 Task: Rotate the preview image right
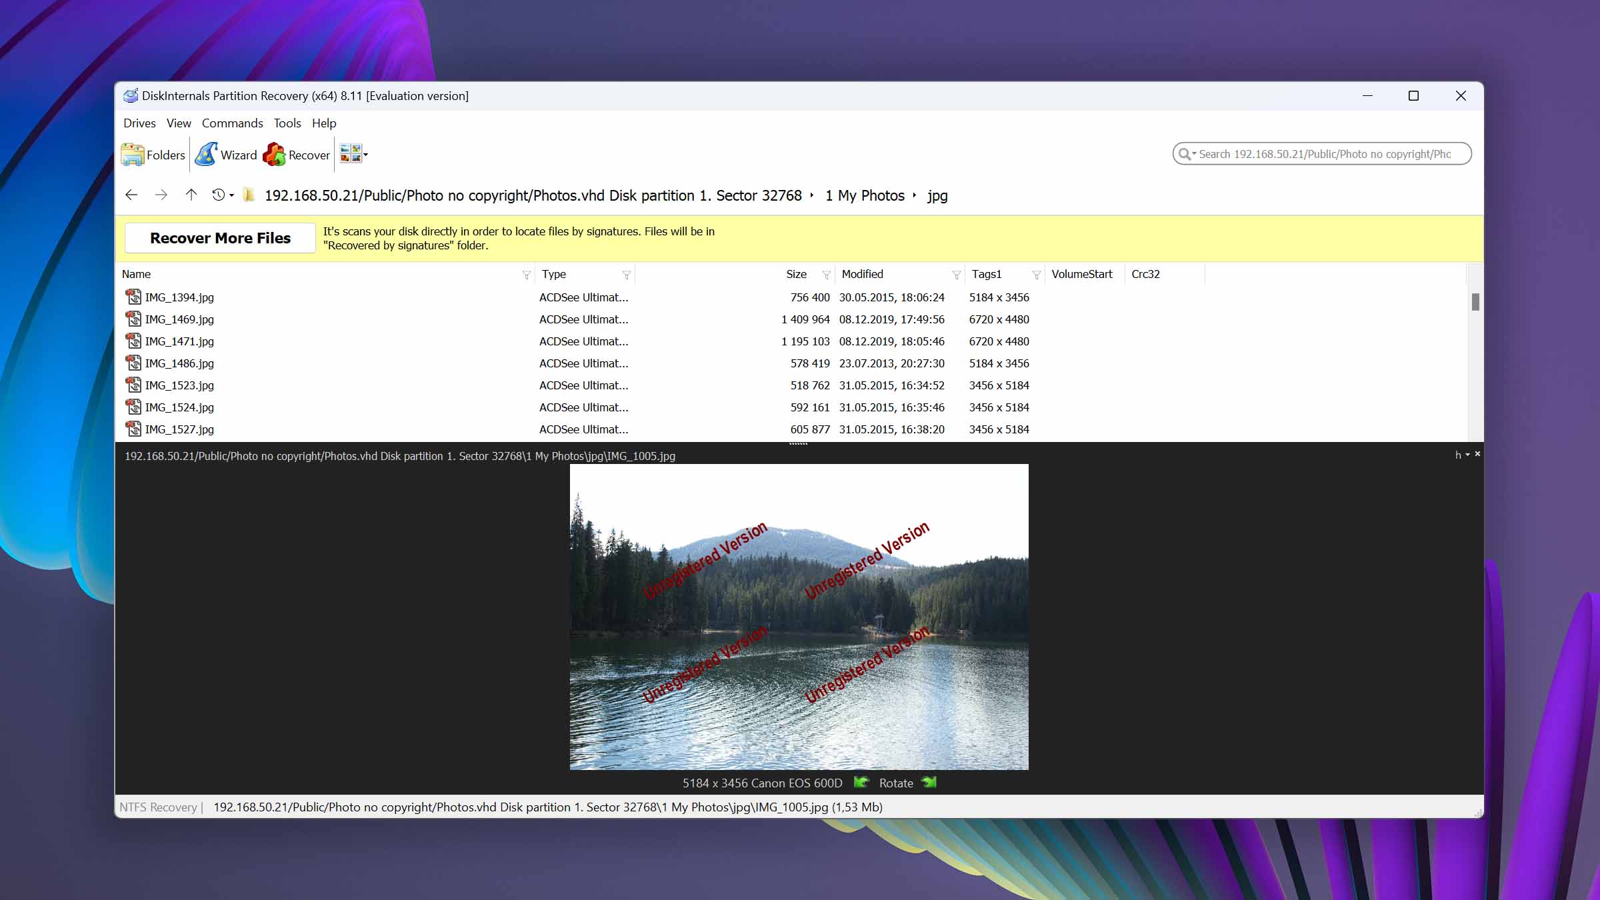click(929, 782)
